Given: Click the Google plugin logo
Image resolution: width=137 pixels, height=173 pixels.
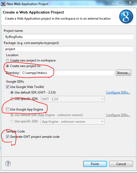Looking at the screenshot, I should [126, 16].
